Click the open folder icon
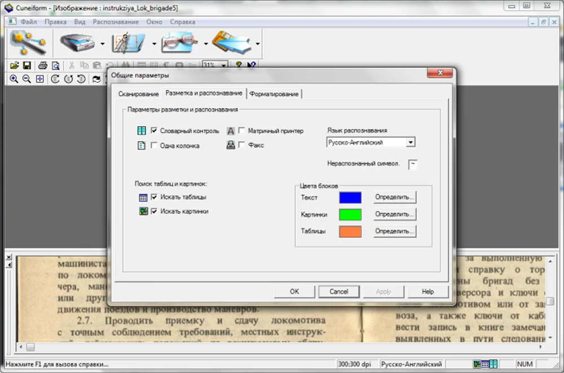This screenshot has height=373, width=564. point(15,65)
